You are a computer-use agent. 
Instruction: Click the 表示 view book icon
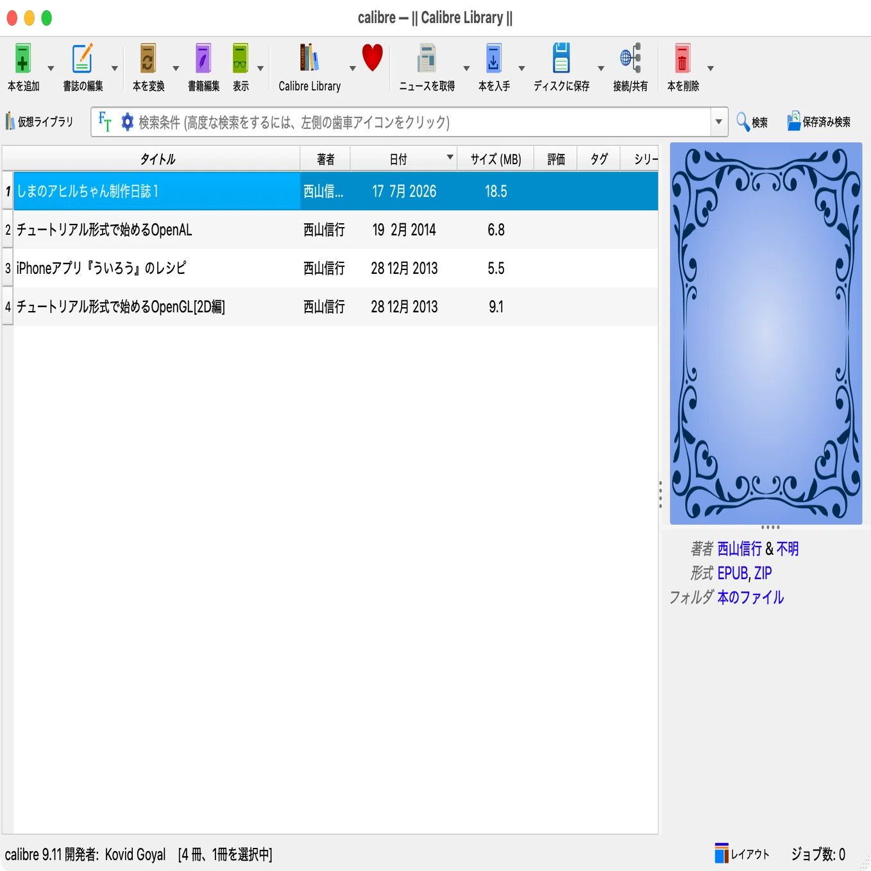coord(241,58)
